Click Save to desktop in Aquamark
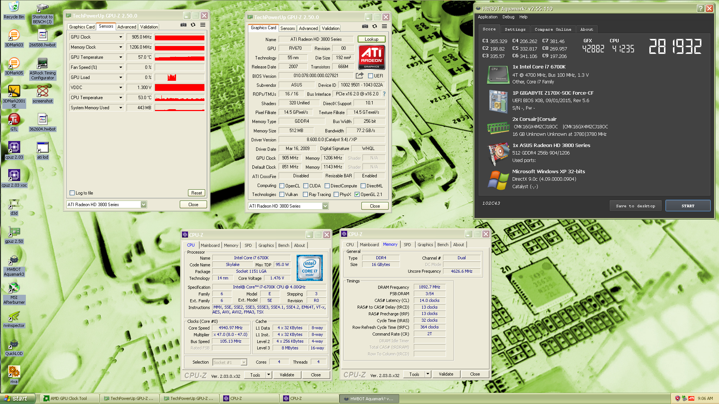 point(635,206)
